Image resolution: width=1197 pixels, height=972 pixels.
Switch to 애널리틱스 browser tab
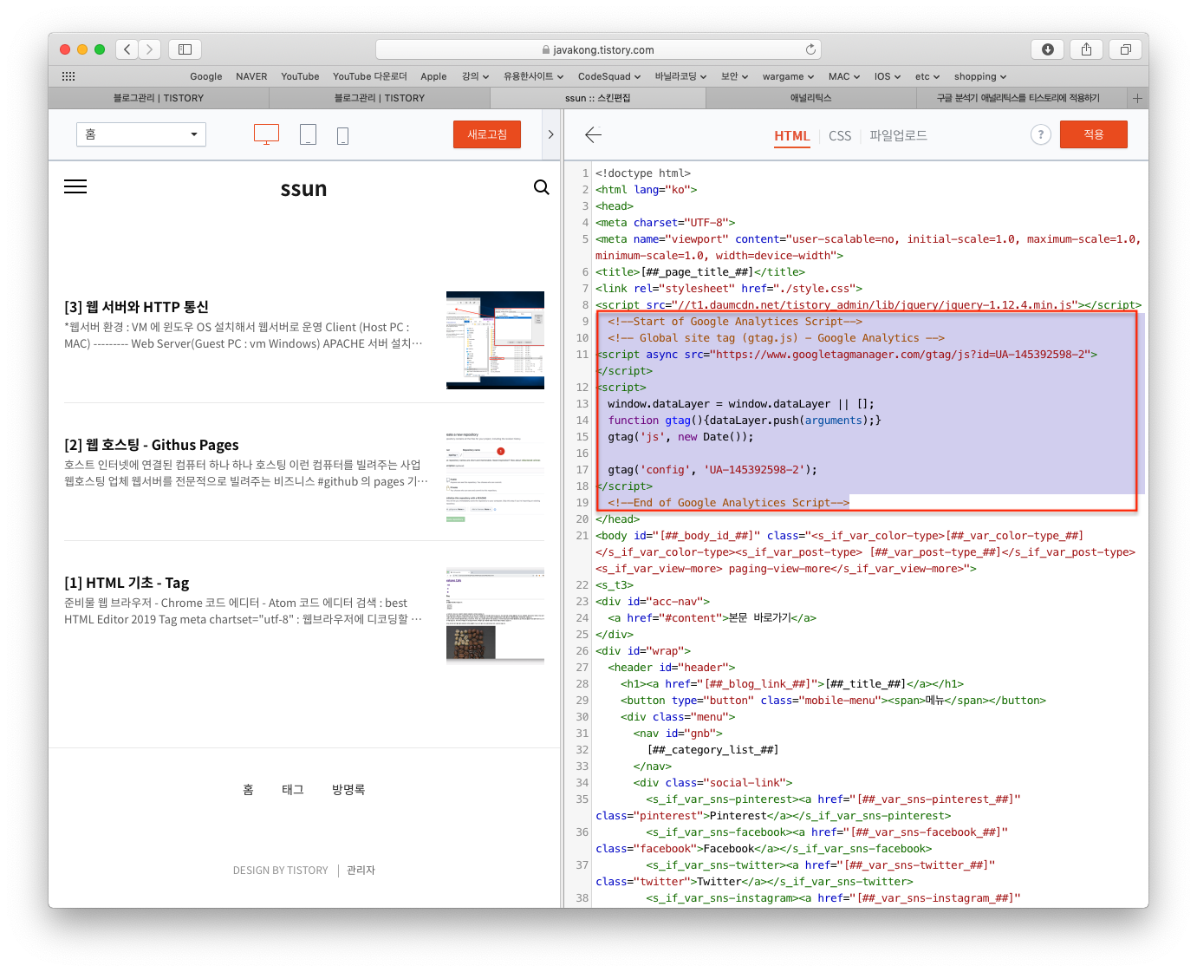coord(810,98)
